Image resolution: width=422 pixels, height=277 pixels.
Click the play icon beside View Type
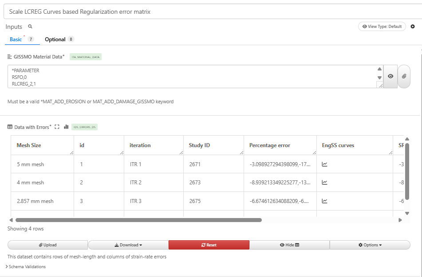pos(413,27)
